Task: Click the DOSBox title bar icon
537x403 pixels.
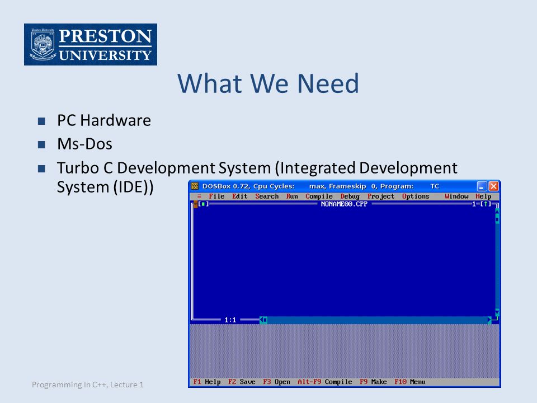Action: (195, 186)
